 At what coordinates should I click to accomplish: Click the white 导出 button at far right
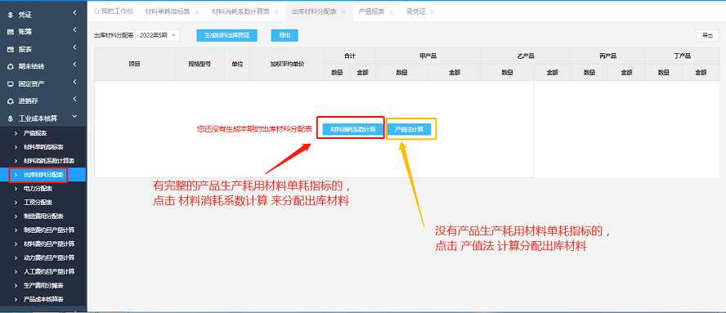pos(707,35)
